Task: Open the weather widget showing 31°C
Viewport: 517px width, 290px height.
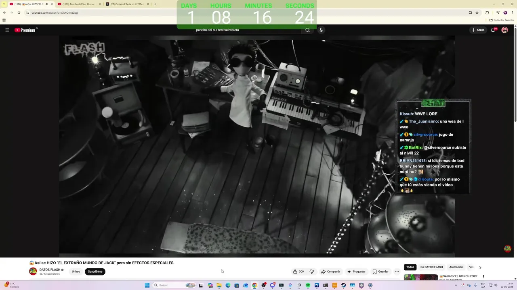Action: [12, 285]
